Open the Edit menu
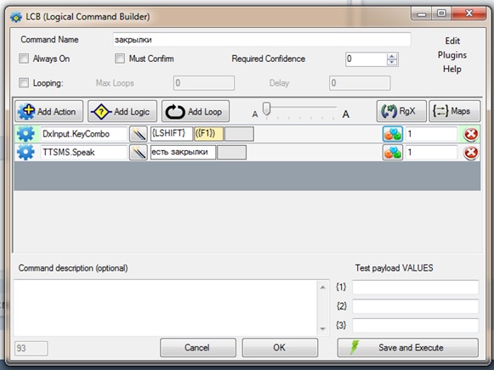Image resolution: width=494 pixels, height=370 pixels. 452,41
